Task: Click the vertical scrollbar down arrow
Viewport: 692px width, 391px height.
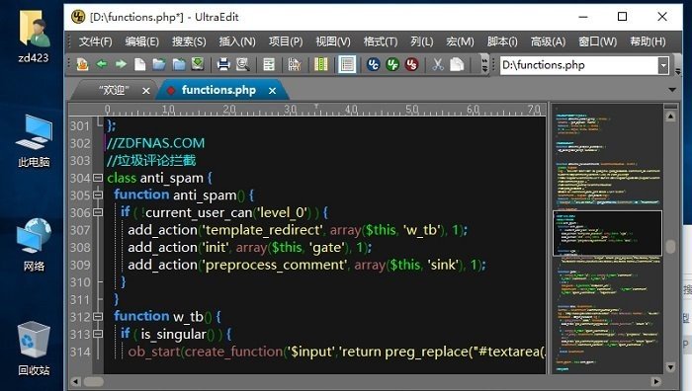Action: [670, 366]
